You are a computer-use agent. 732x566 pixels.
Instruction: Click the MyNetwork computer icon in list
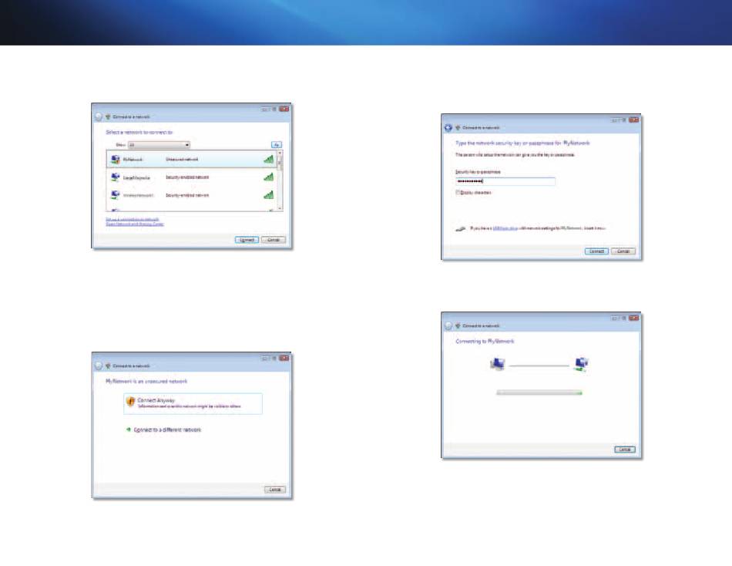pos(116,160)
